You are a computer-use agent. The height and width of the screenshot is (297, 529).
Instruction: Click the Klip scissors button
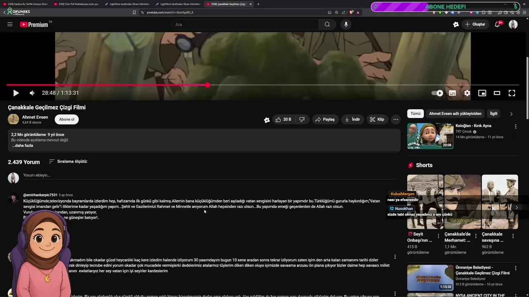(377, 120)
